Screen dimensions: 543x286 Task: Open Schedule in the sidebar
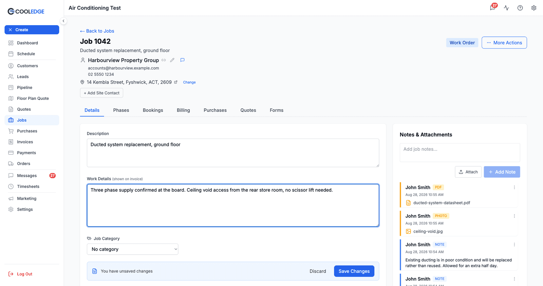[x=32, y=54]
